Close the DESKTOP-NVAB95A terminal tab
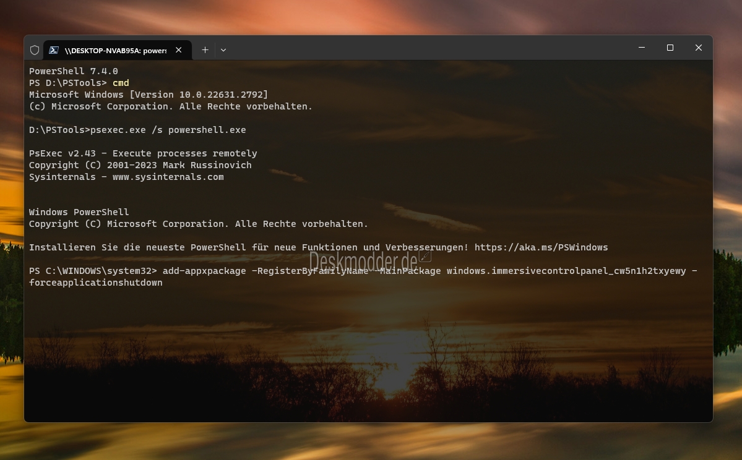742x460 pixels. click(x=178, y=49)
